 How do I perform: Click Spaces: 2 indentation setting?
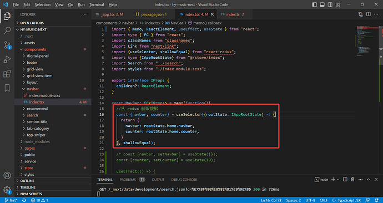click(x=294, y=200)
